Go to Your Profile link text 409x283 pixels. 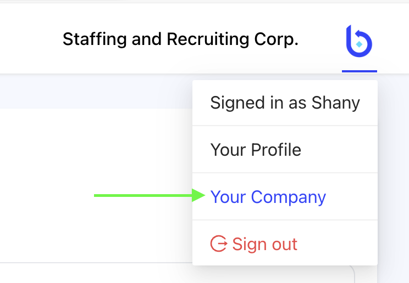tap(256, 150)
